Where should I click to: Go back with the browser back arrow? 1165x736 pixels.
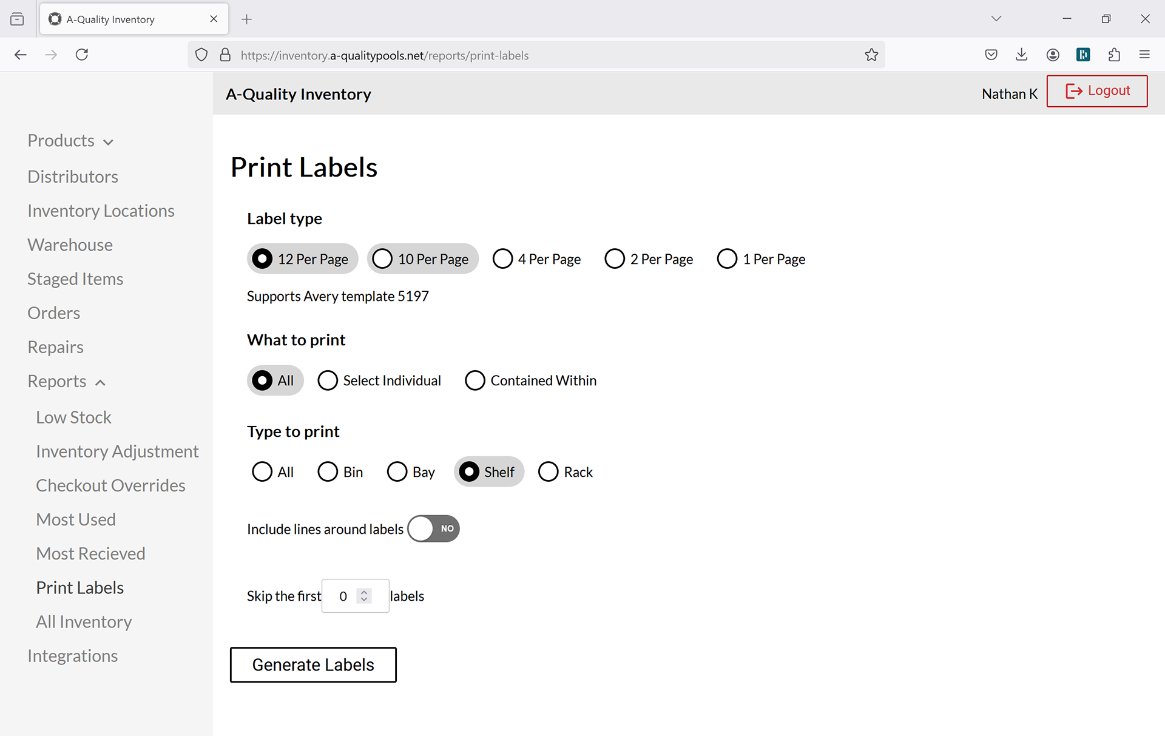click(21, 55)
